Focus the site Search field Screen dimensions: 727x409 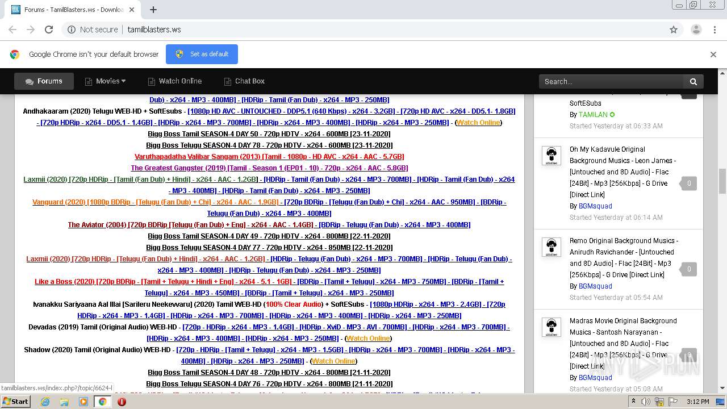coord(611,81)
